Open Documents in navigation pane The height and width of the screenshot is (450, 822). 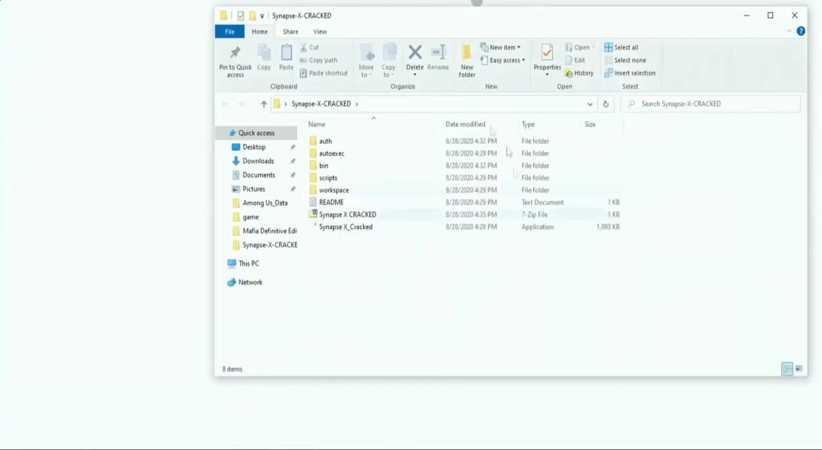pos(259,175)
